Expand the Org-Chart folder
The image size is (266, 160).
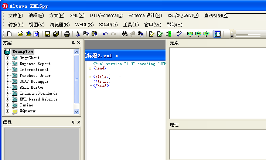(7, 58)
